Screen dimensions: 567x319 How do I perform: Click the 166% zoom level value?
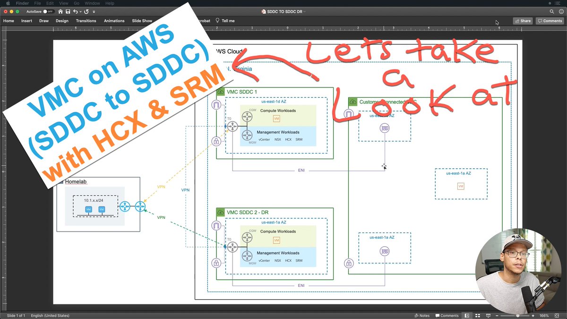tap(544, 315)
